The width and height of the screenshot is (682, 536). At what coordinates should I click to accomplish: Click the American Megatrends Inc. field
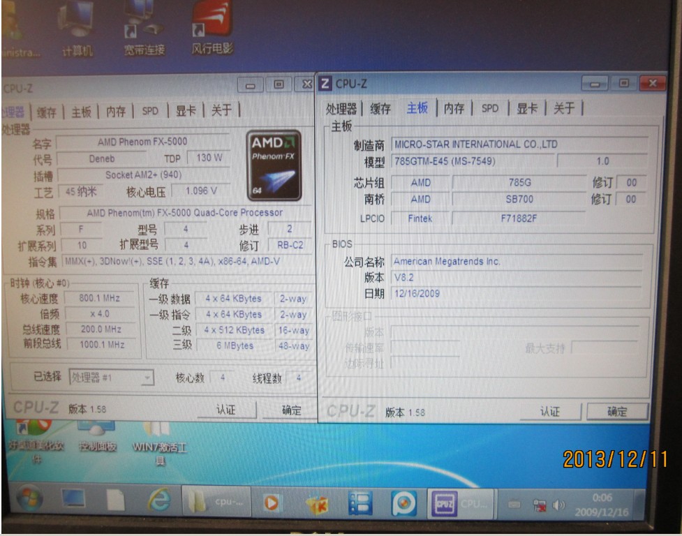517,261
